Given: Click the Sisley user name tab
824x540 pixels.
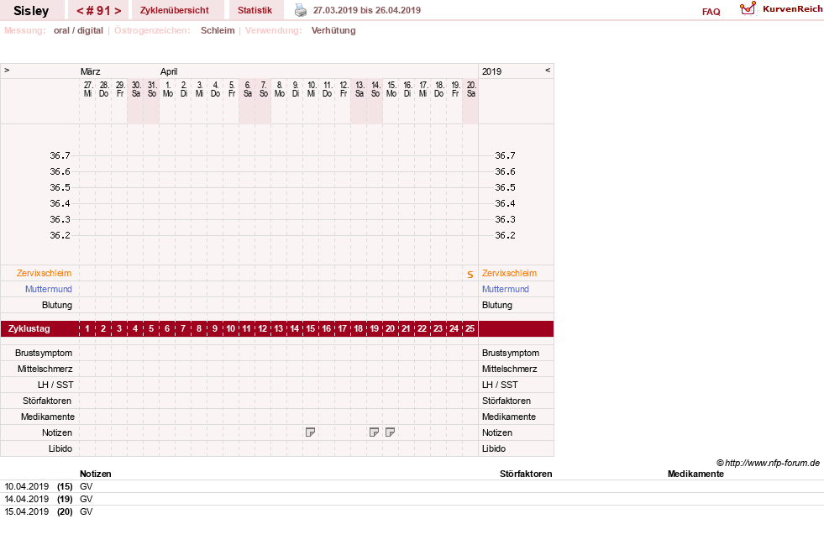Looking at the screenshot, I should tap(31, 11).
